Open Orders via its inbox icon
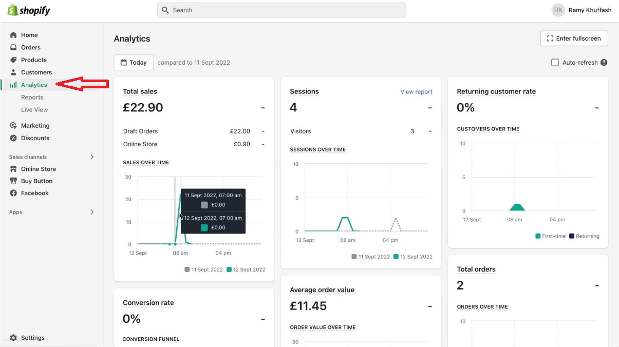619x347 pixels. pos(13,47)
